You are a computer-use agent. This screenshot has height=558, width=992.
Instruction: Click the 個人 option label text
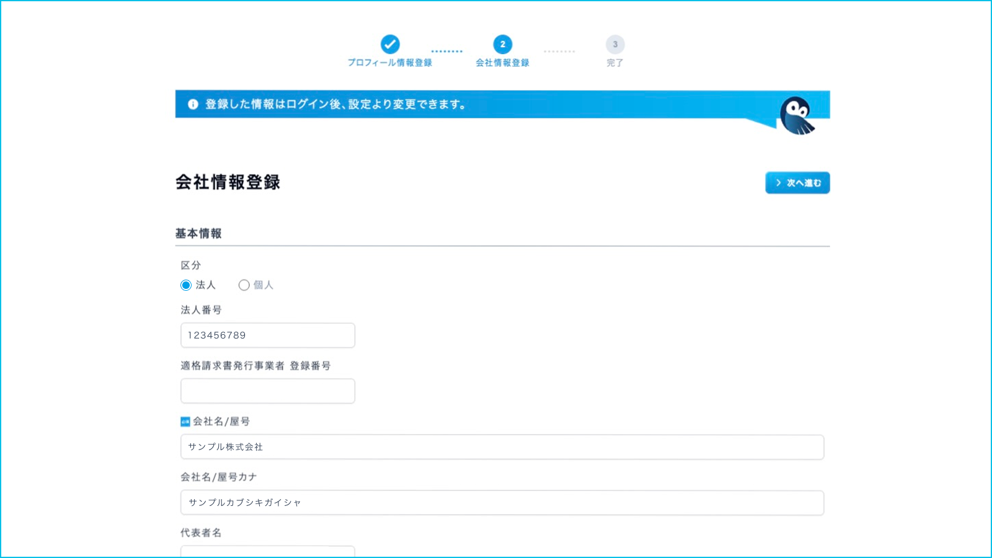coord(263,285)
